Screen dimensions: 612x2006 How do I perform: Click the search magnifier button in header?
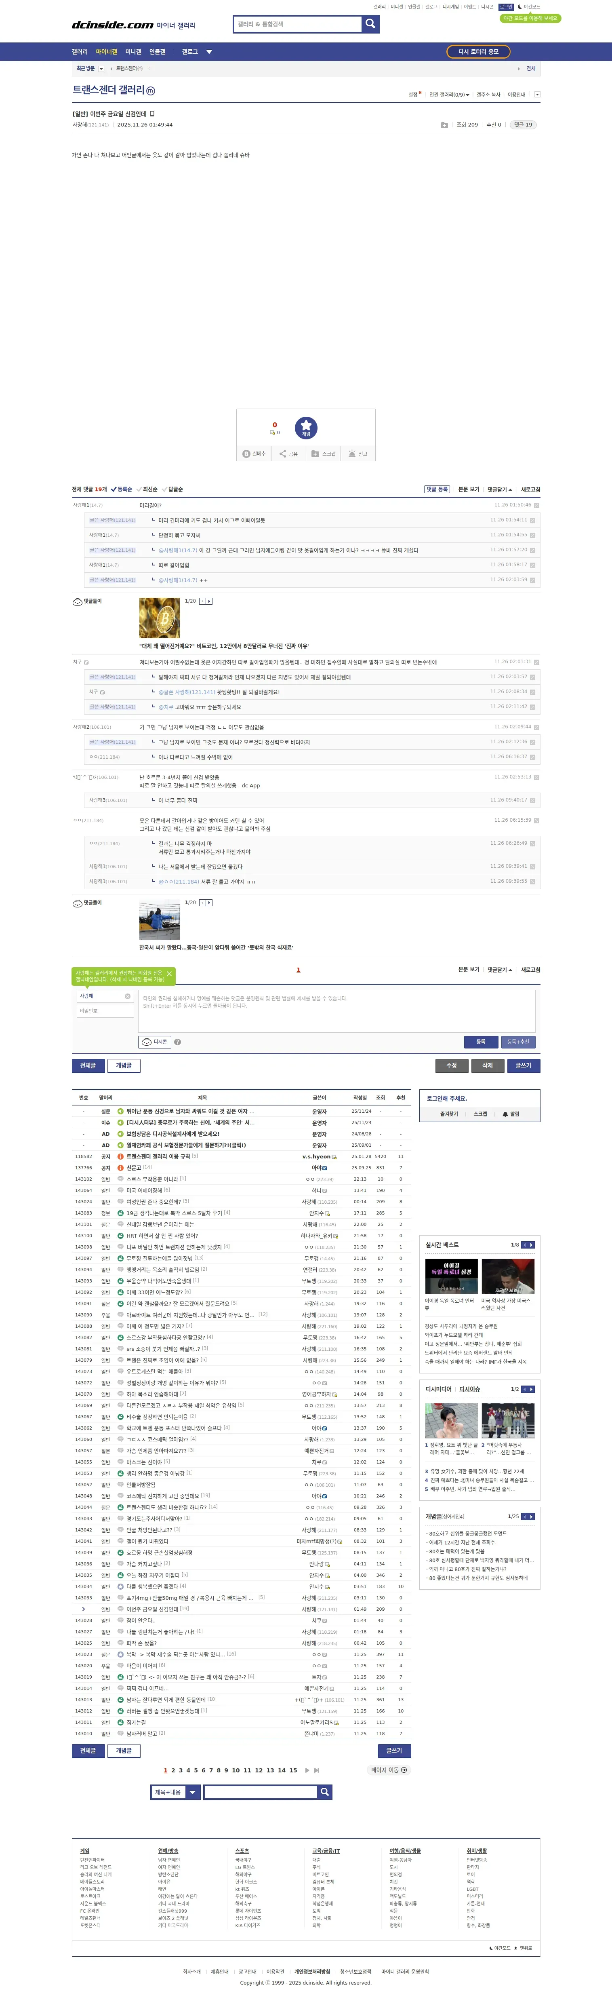pos(370,24)
